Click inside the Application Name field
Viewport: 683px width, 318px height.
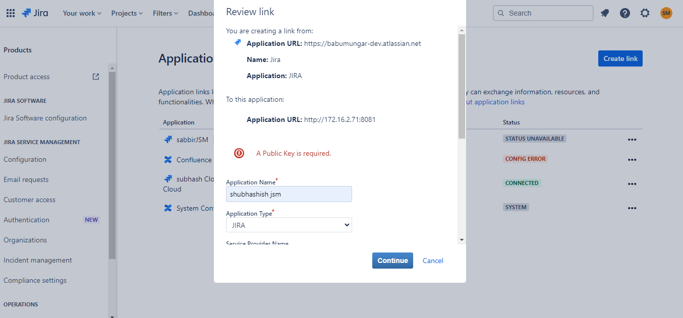(289, 194)
